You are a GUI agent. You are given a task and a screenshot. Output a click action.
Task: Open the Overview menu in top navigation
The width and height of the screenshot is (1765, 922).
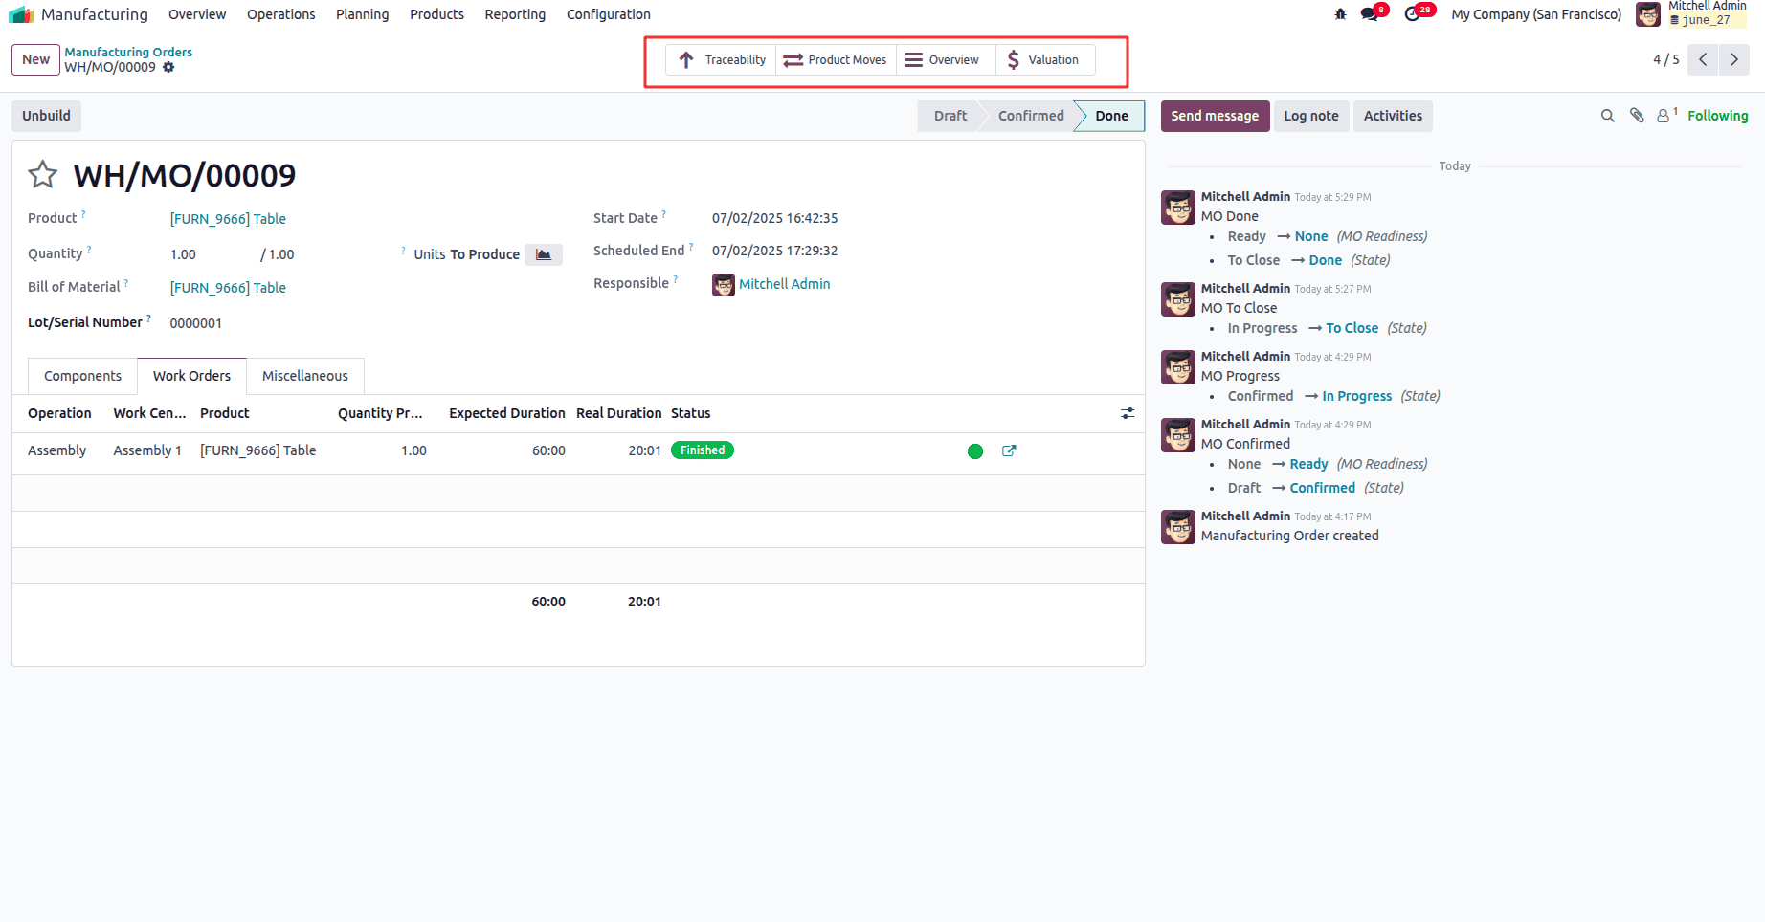pos(197,14)
